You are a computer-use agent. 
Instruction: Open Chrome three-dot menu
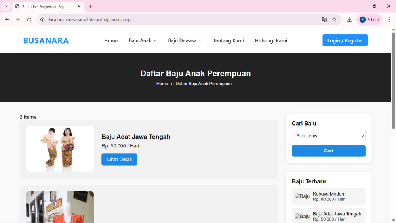pyautogui.click(x=389, y=19)
